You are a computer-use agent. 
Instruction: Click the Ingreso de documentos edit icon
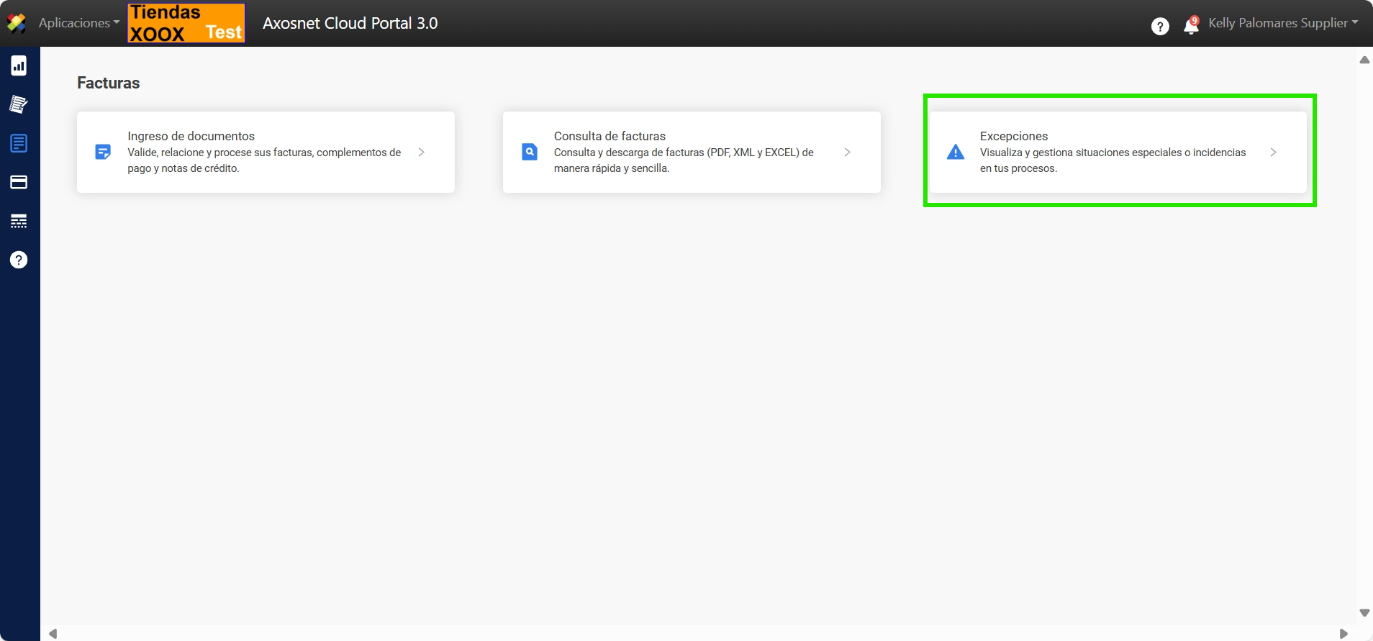(x=103, y=152)
